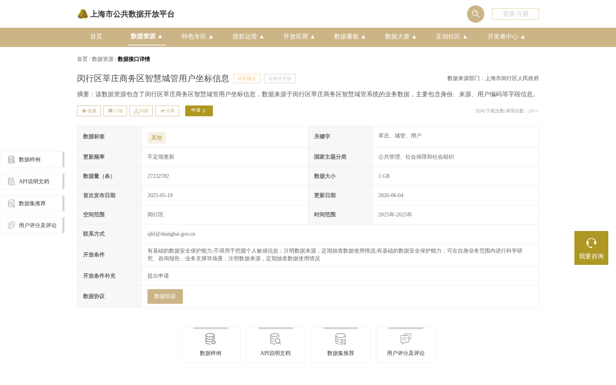Click the 公共管理、社会保障和社会组织 value
This screenshot has width=616, height=385.
[x=416, y=157]
